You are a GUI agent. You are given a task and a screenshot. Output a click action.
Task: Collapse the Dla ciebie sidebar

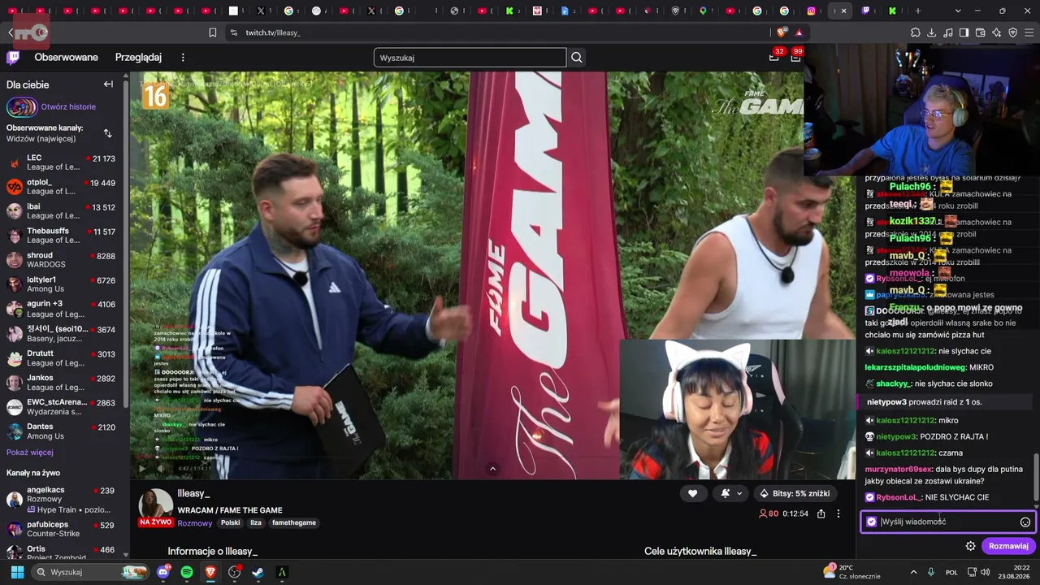pos(108,84)
